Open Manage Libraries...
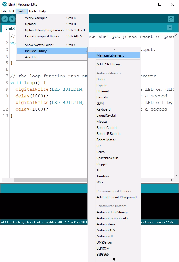179x262 pixels. (114, 55)
